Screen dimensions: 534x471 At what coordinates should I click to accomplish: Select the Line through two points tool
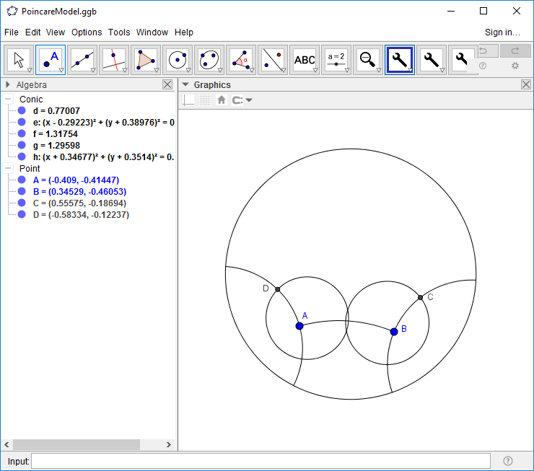point(82,60)
